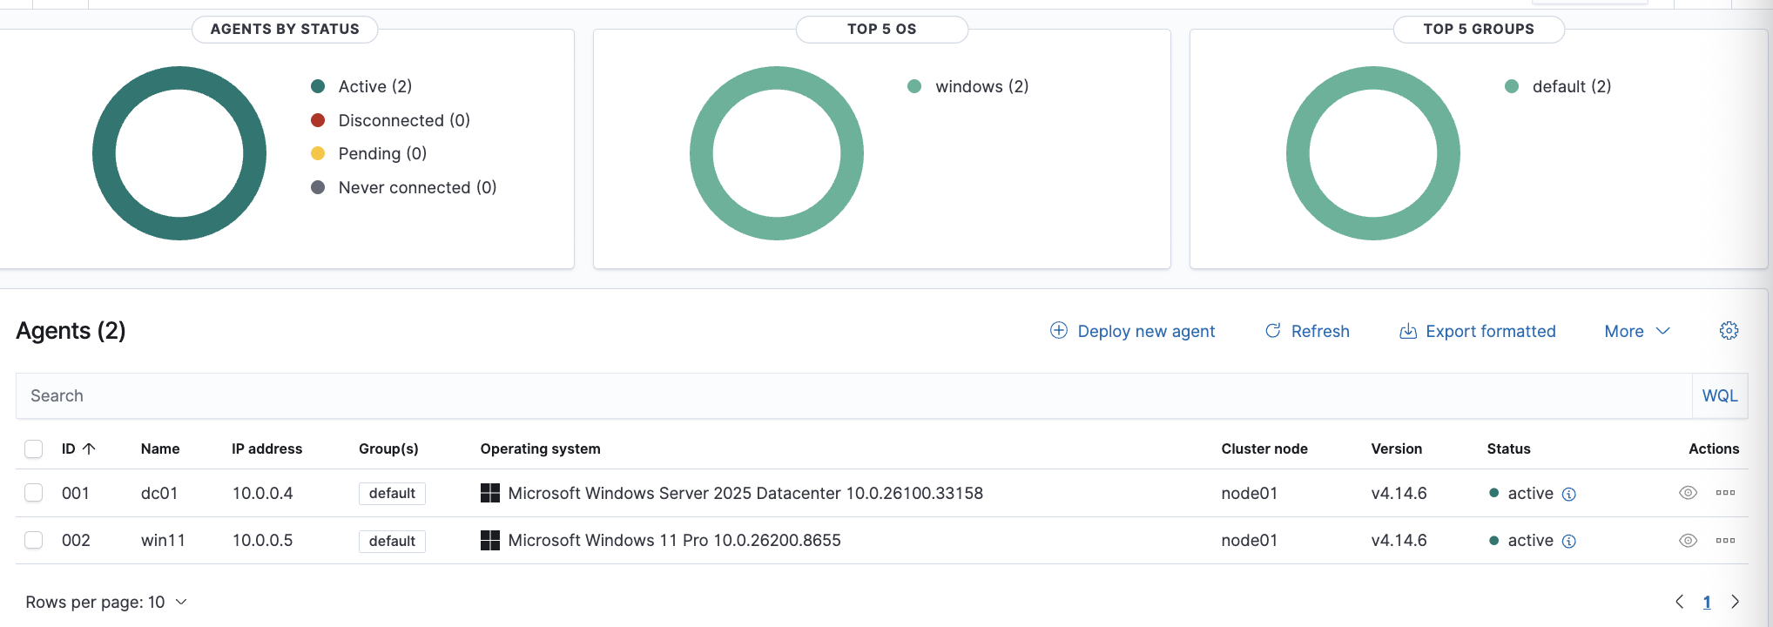Click windows (2) legend label
Image resolution: width=1773 pixels, height=627 pixels.
982,86
